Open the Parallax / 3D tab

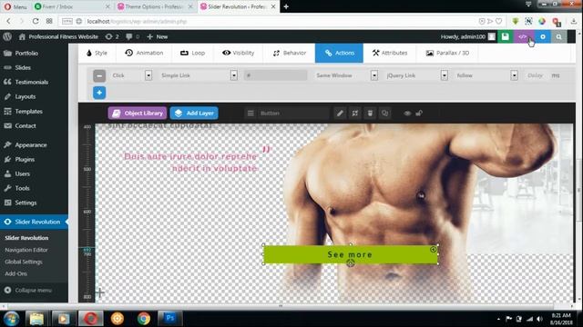(x=447, y=53)
